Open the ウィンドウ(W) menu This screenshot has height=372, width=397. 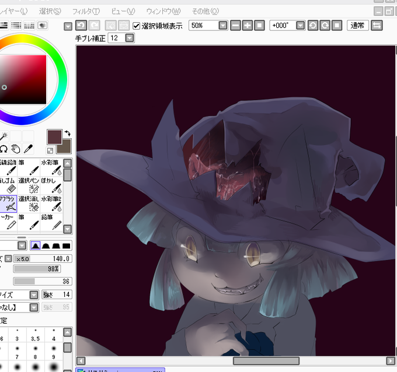point(163,12)
